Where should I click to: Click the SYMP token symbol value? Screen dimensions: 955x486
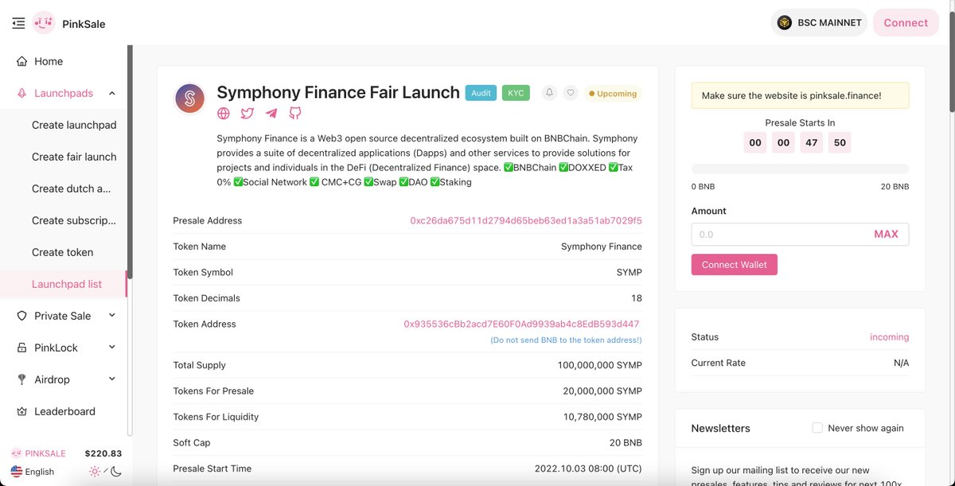tap(629, 272)
